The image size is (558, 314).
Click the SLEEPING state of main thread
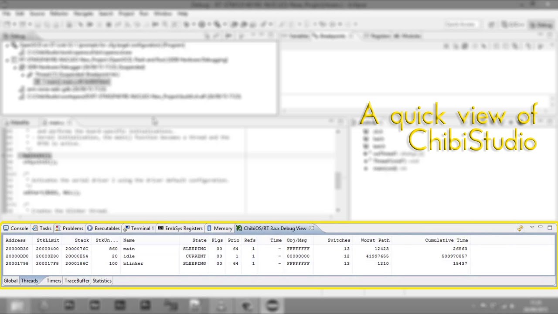[x=194, y=249]
